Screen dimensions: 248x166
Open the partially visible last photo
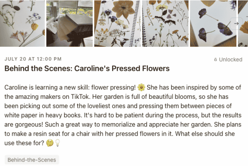243,24
